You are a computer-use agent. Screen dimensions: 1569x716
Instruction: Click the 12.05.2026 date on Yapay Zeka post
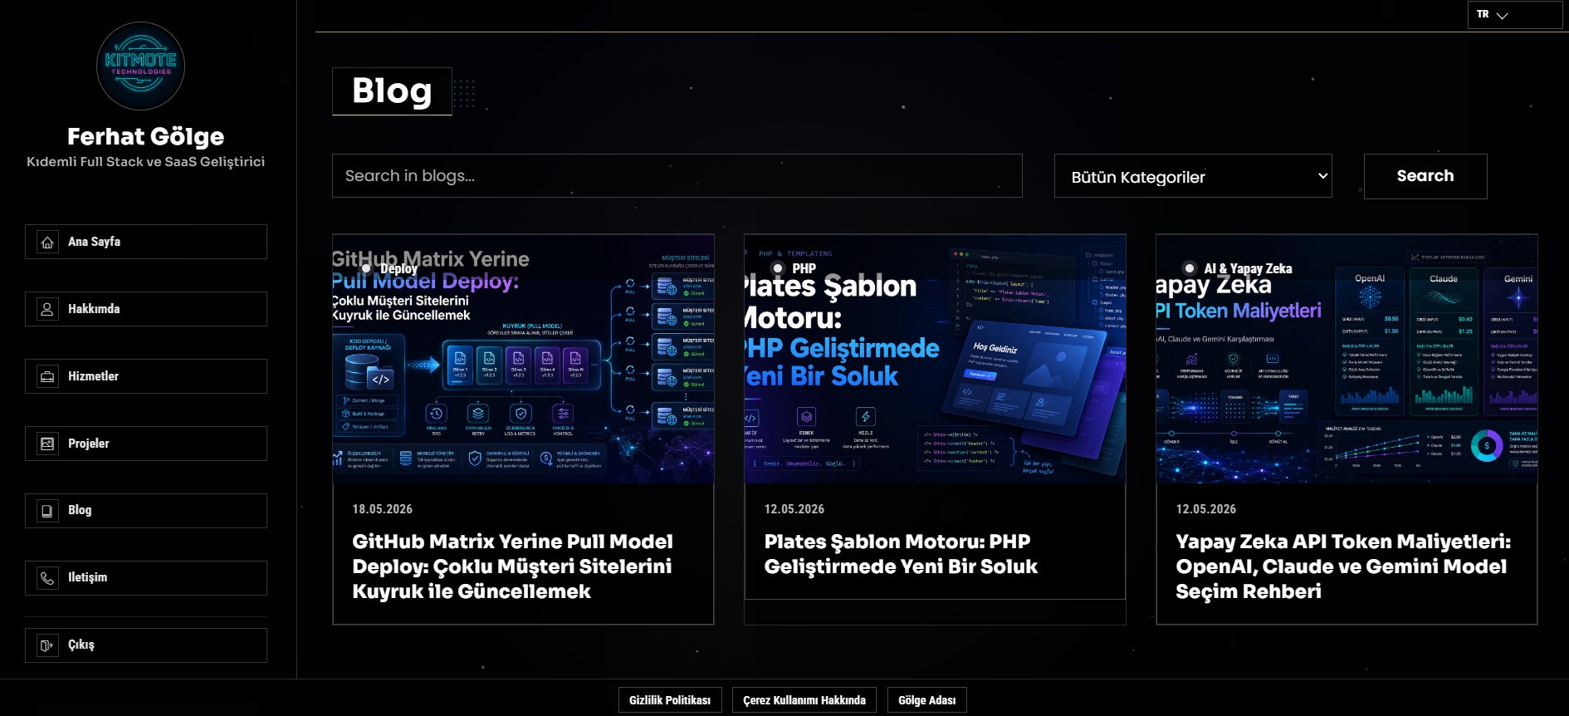1206,509
